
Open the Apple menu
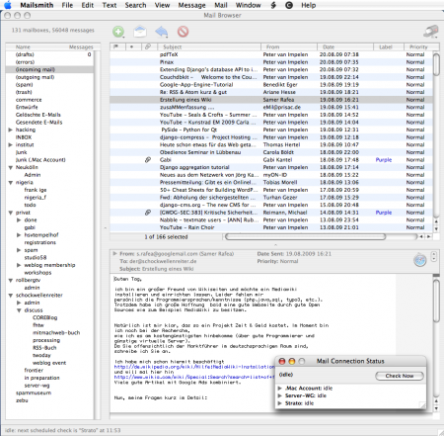[x=8, y=5]
